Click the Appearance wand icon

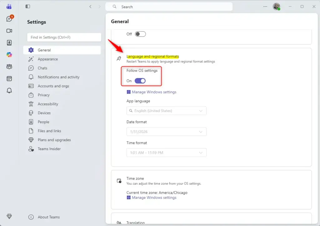coord(31,59)
